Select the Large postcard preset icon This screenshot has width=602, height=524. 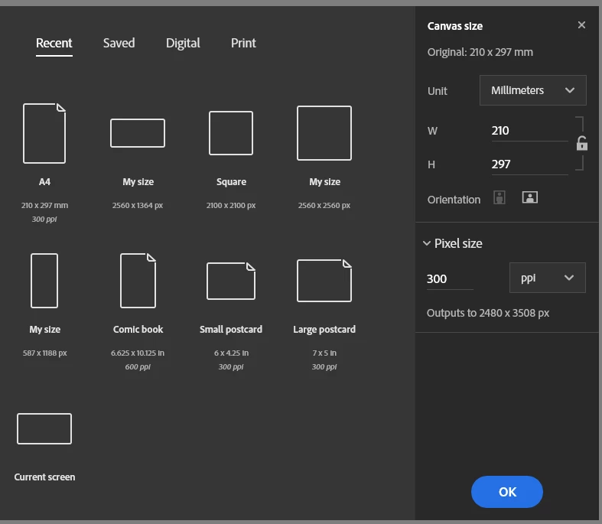pyautogui.click(x=324, y=281)
